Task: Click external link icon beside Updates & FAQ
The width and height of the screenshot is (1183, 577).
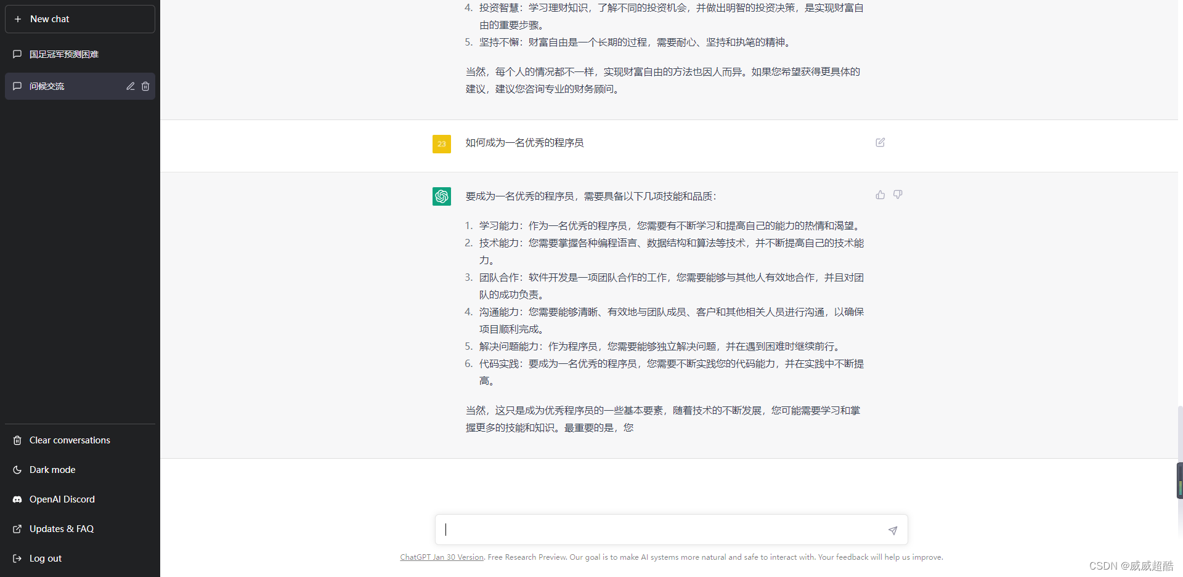Action: point(17,529)
